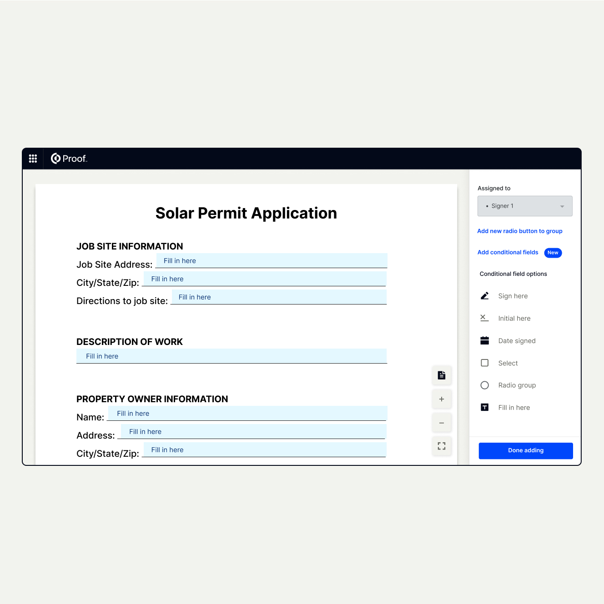Click the document page icon button
This screenshot has height=604, width=604.
[441, 375]
